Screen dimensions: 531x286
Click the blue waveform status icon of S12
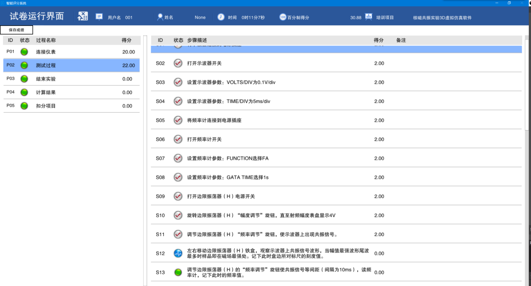click(178, 253)
